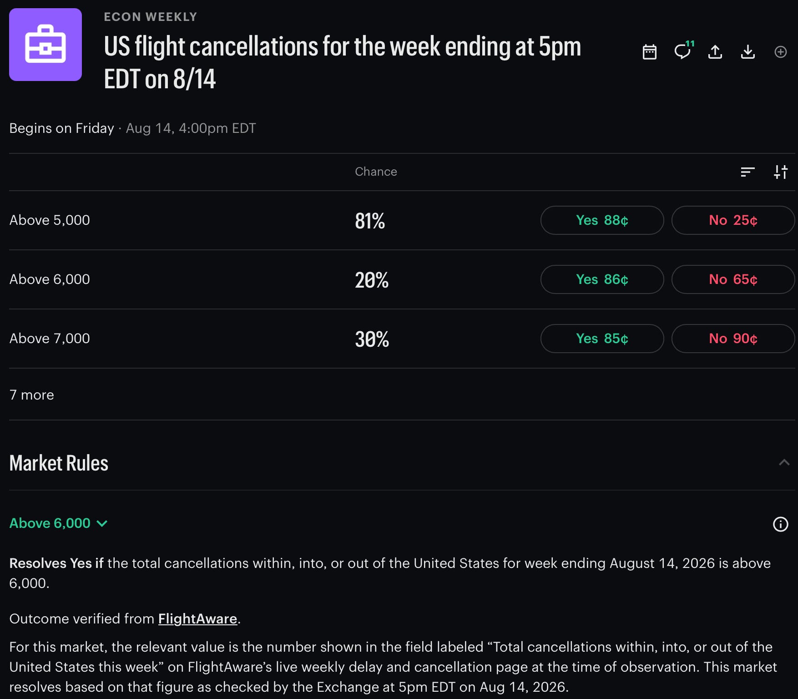
Task: Click the download icon
Action: [x=748, y=52]
